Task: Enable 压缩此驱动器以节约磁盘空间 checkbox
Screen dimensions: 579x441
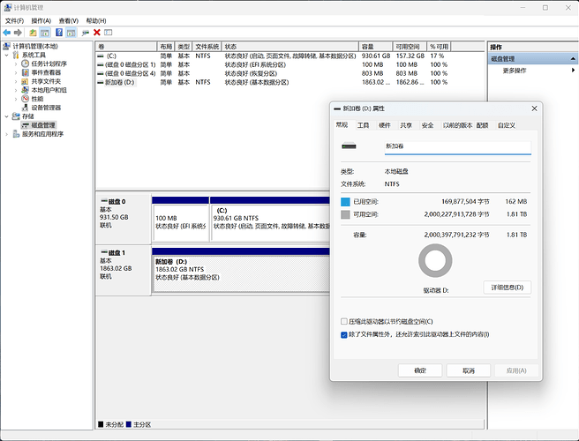Action: [x=344, y=321]
